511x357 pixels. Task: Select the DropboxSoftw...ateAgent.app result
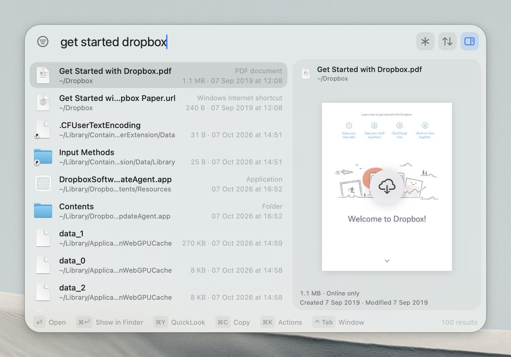(158, 184)
